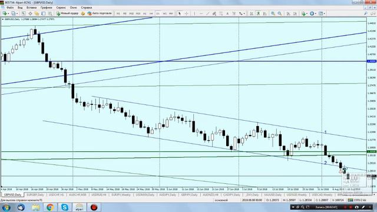Screen dimensions: 377x212
Task: Open the Файл menu
Action: tap(10, 8)
